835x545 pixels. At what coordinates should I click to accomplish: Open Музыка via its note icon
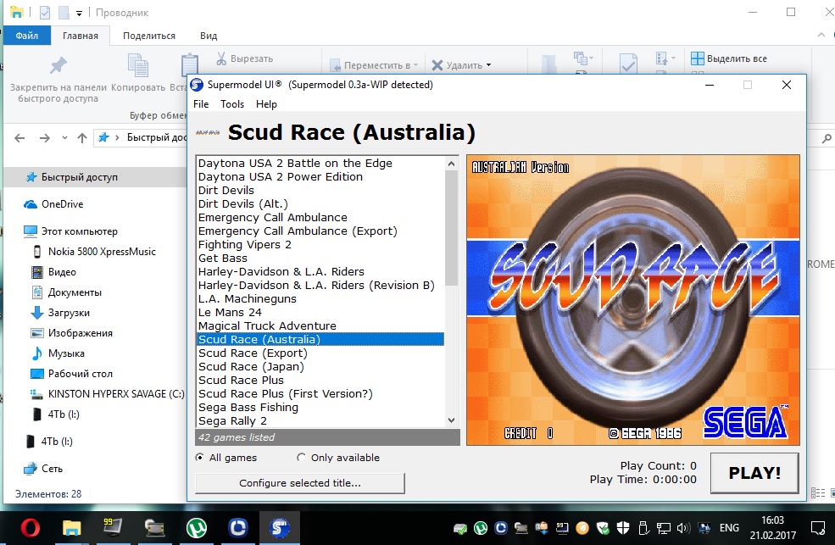click(x=36, y=353)
